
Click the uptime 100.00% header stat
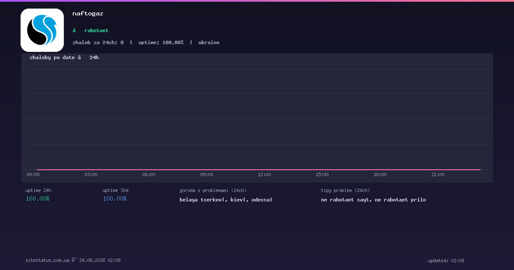(161, 42)
